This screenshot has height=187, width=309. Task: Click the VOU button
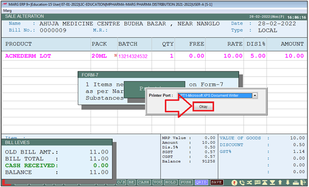[x=157, y=182]
